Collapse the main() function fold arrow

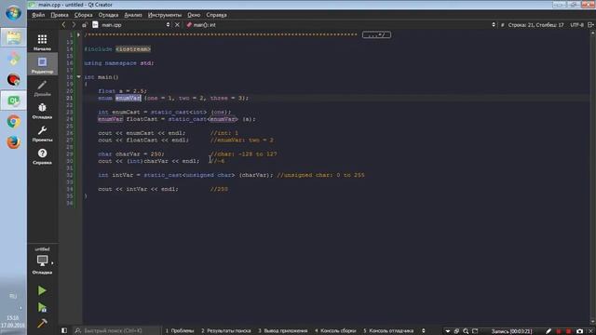(x=78, y=76)
